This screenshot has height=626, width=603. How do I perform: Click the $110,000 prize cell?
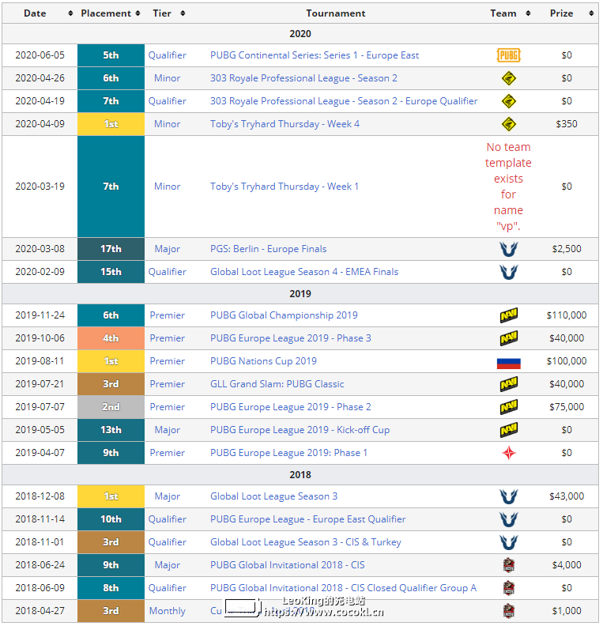[x=567, y=315]
